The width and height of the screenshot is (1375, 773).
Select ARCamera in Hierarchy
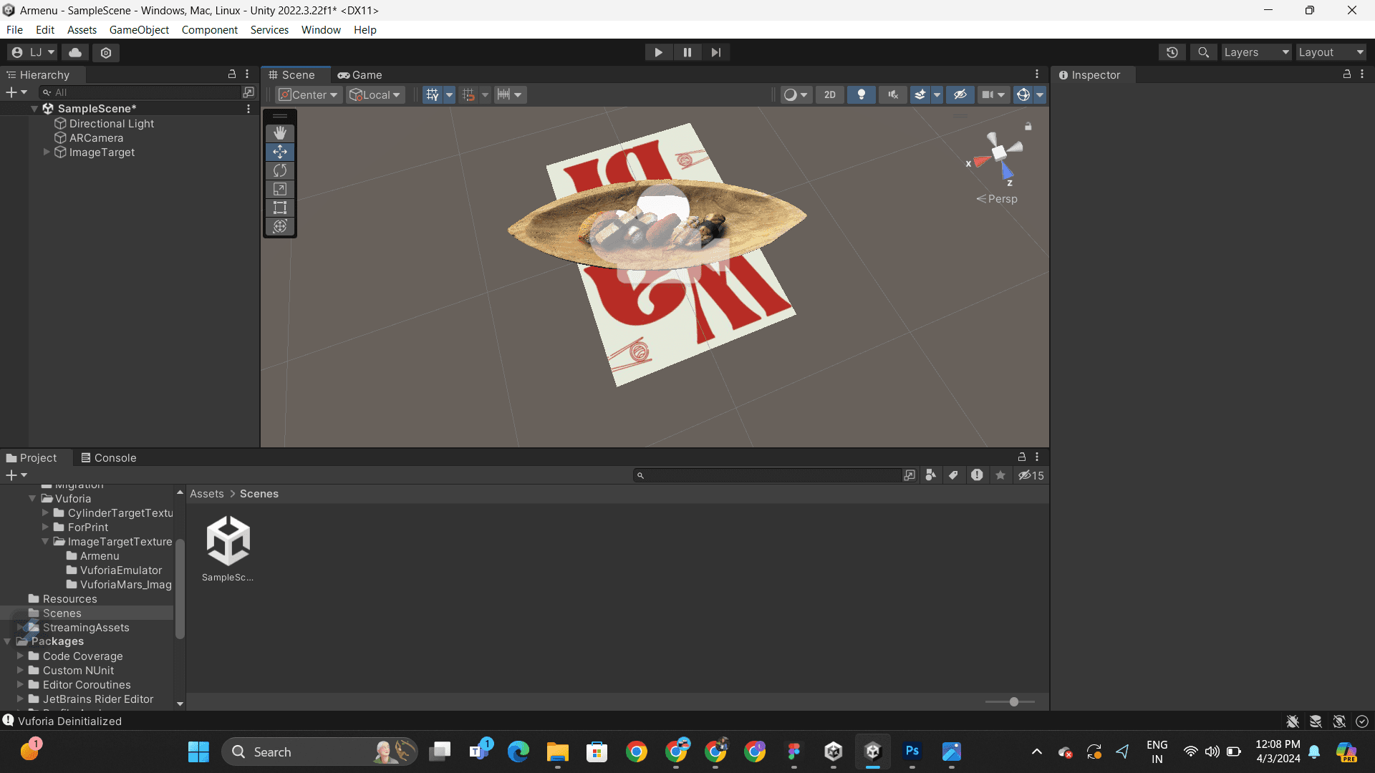pos(96,138)
